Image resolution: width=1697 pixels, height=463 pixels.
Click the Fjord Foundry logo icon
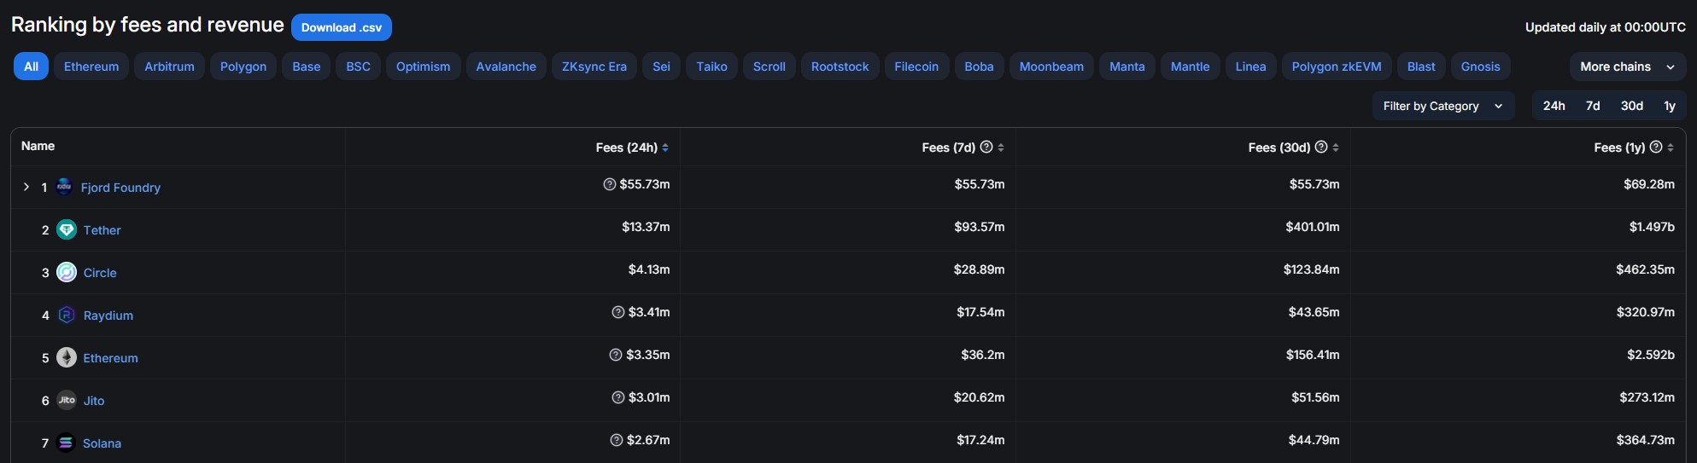(64, 187)
